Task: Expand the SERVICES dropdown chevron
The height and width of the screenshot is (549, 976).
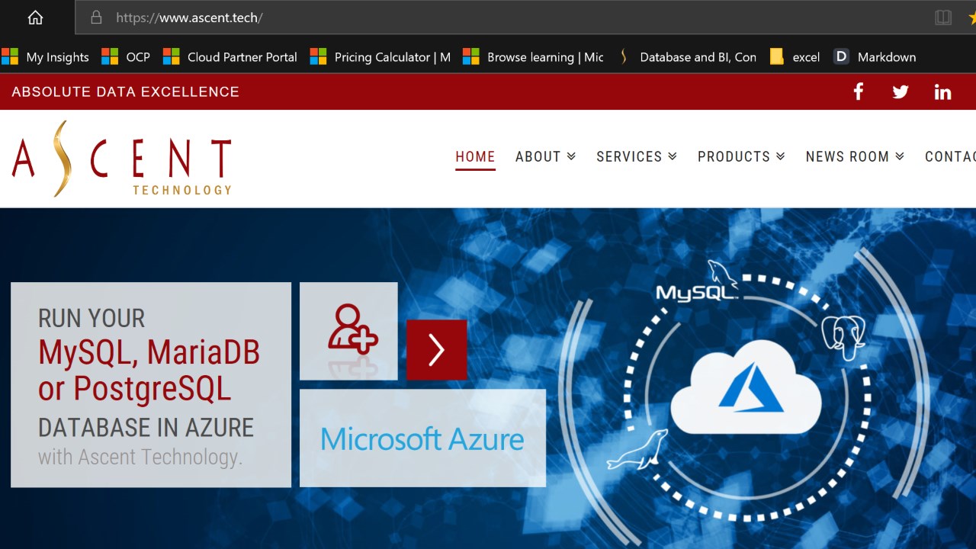Action: [x=673, y=156]
